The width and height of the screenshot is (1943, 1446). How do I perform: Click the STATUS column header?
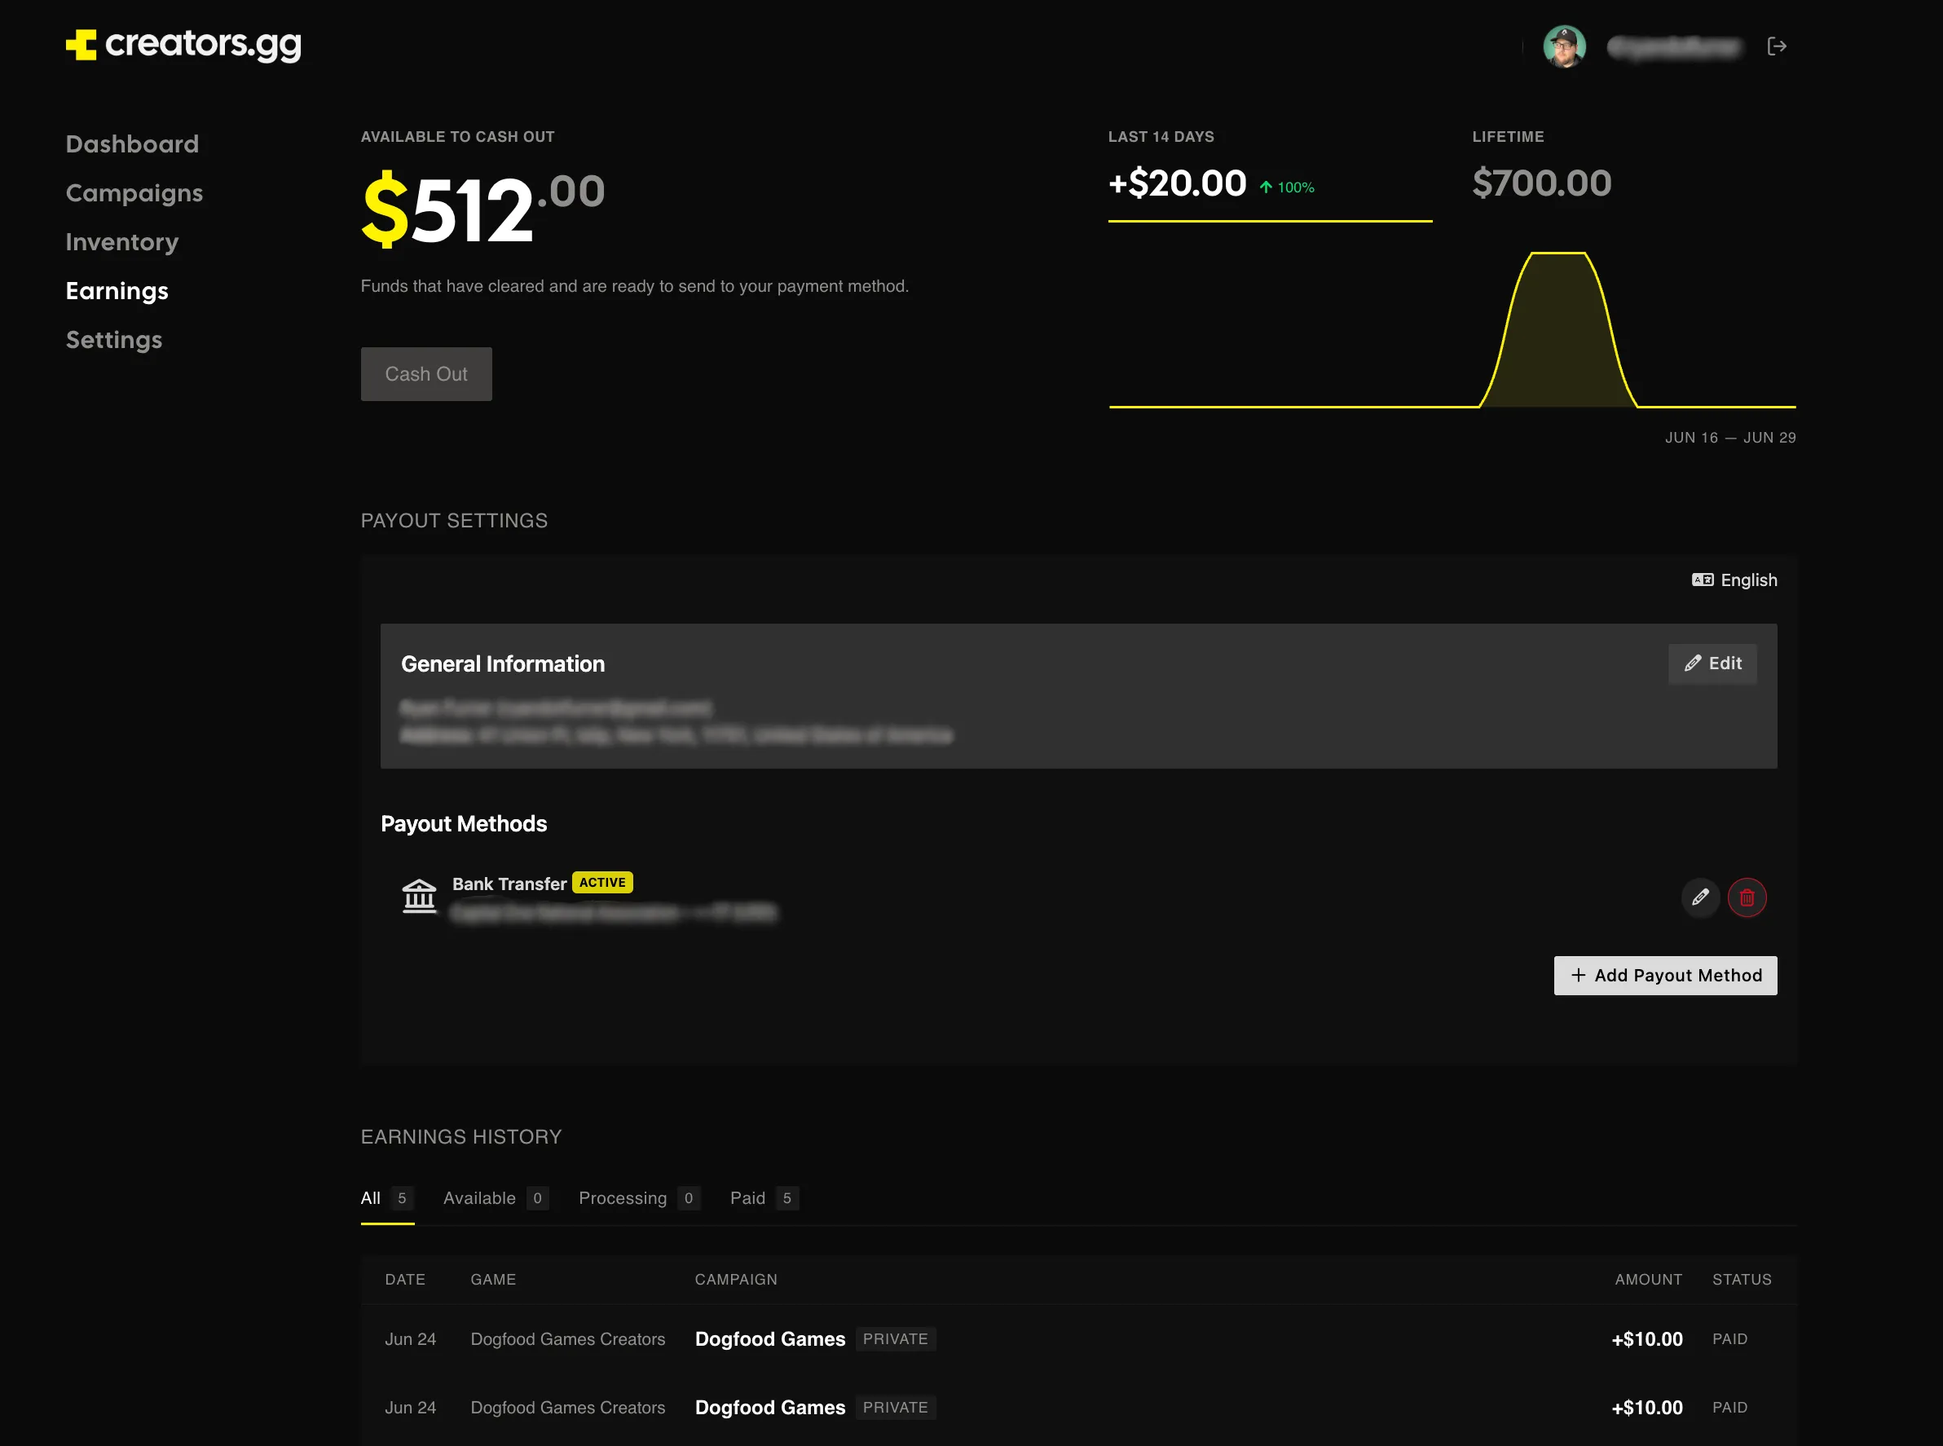(1742, 1280)
